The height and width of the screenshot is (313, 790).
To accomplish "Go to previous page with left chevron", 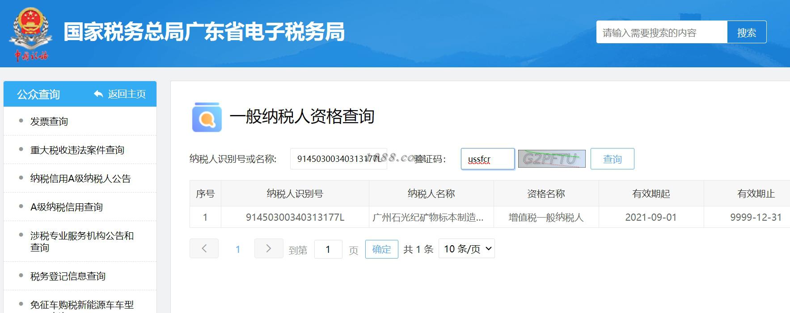I will [204, 248].
